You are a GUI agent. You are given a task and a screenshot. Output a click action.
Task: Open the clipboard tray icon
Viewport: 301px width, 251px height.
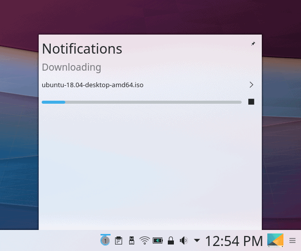point(119,240)
